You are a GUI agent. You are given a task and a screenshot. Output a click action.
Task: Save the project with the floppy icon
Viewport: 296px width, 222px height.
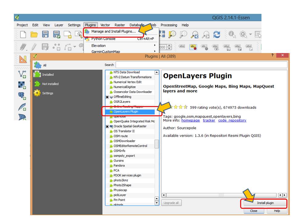click(x=45, y=34)
